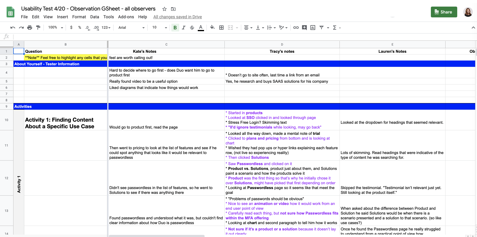Open the Edit menu
This screenshot has height=237, width=477.
click(36, 17)
